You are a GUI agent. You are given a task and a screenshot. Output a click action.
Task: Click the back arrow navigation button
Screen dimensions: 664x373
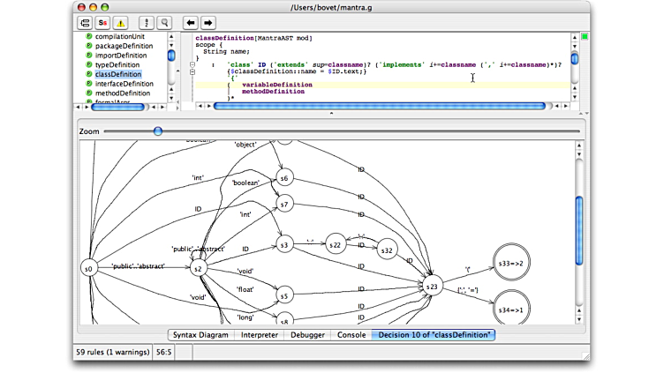click(190, 22)
